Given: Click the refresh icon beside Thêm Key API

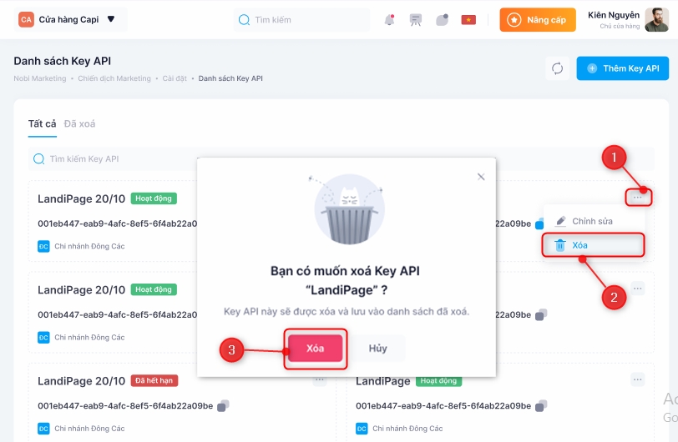Looking at the screenshot, I should pyautogui.click(x=558, y=68).
